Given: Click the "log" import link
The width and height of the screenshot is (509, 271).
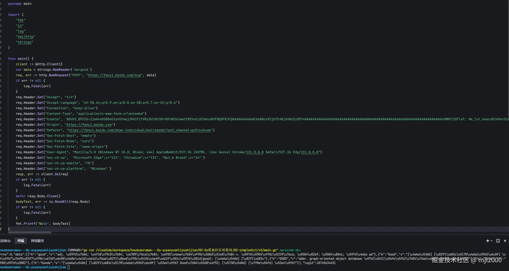Looking at the screenshot, I should pos(21,31).
